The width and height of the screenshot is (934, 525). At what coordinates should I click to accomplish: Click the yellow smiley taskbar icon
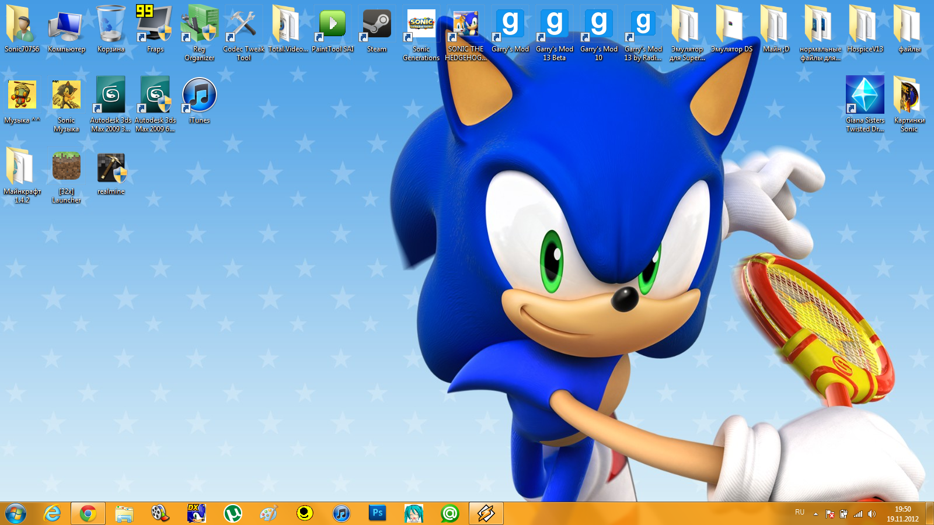tap(305, 513)
